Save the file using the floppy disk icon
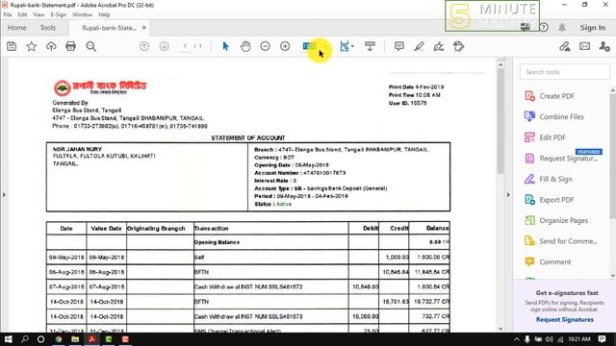Image resolution: width=616 pixels, height=346 pixels. [12, 46]
